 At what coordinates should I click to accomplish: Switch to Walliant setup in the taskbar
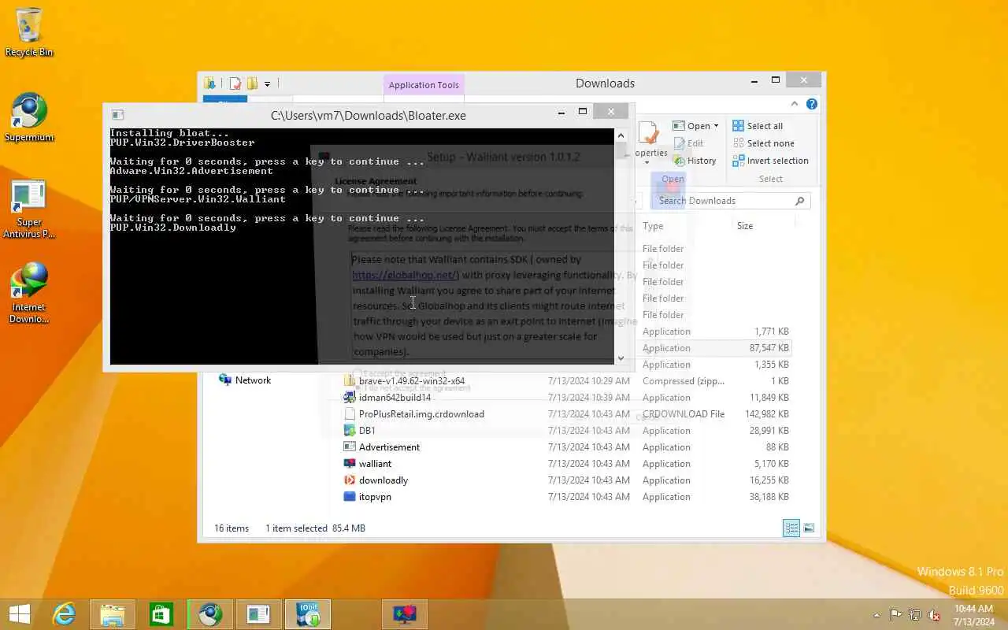pyautogui.click(x=405, y=614)
